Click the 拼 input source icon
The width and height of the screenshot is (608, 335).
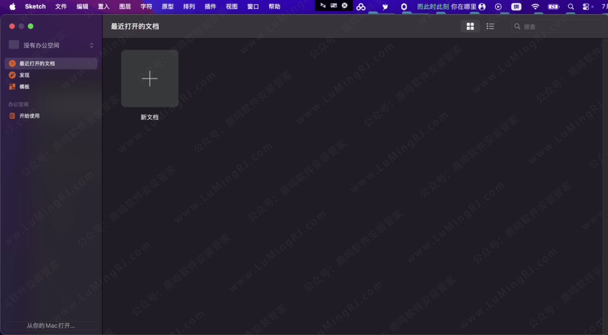tap(516, 7)
